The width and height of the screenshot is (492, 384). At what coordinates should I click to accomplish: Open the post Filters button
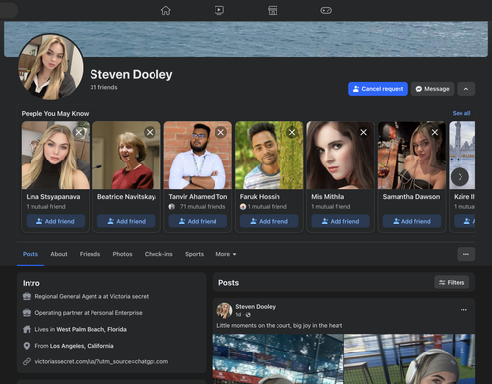[x=452, y=283]
